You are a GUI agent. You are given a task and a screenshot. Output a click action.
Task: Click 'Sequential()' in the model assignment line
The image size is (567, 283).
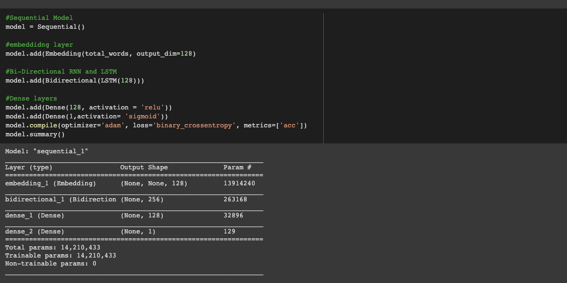[61, 27]
